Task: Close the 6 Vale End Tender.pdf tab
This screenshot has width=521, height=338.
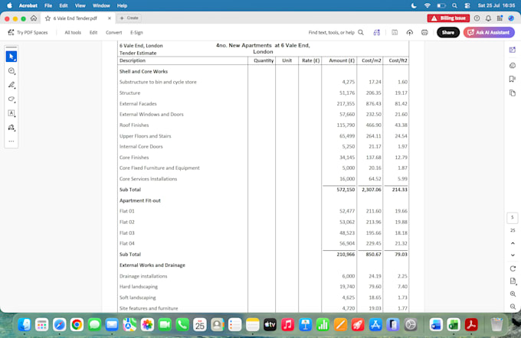Action: tap(110, 18)
